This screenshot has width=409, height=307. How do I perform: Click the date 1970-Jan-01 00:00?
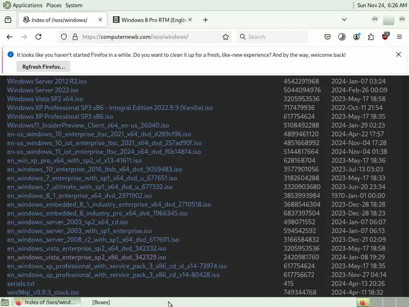point(358,196)
